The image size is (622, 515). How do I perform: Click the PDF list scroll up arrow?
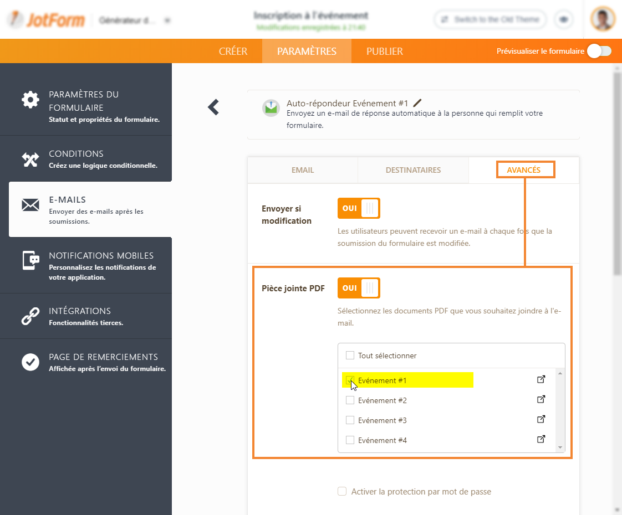[x=560, y=373]
